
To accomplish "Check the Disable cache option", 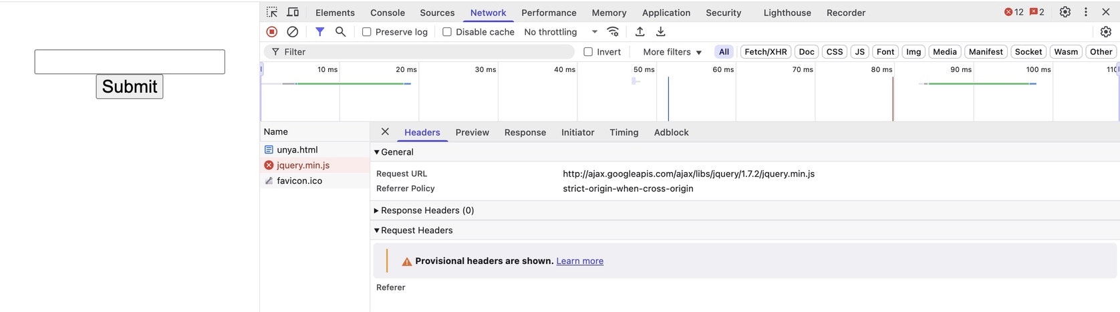I will pyautogui.click(x=447, y=32).
